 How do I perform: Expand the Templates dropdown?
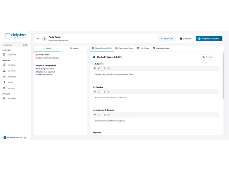209,57
